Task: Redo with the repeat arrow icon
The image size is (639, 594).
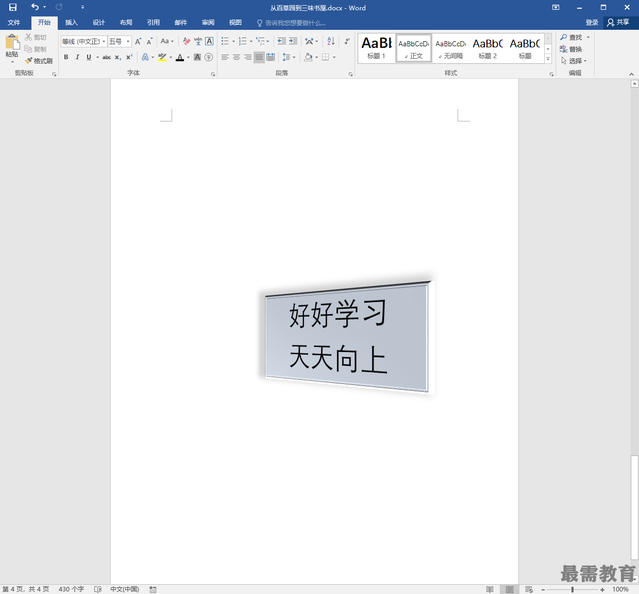Action: 59,7
